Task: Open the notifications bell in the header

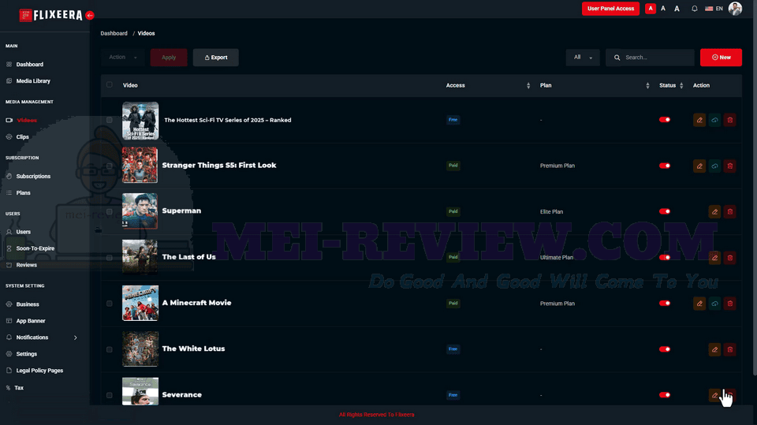Action: 694,9
